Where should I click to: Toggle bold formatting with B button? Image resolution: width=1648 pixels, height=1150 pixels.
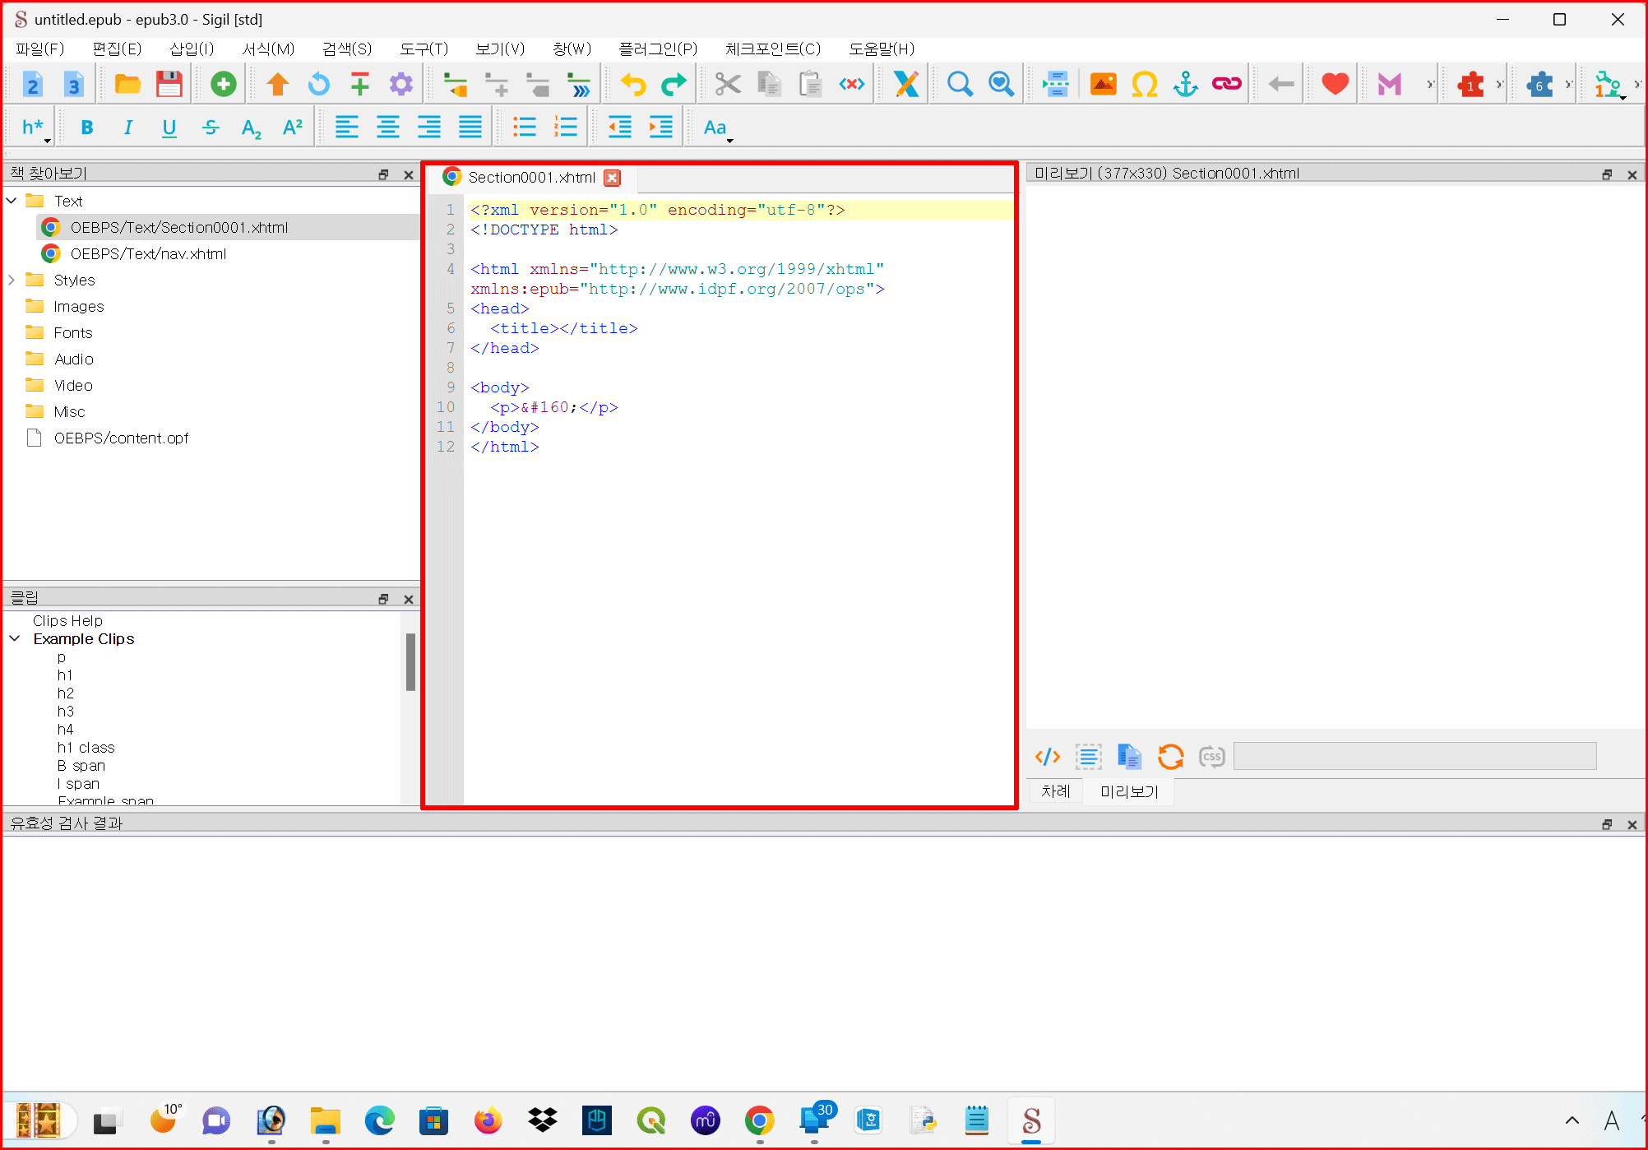pos(87,128)
